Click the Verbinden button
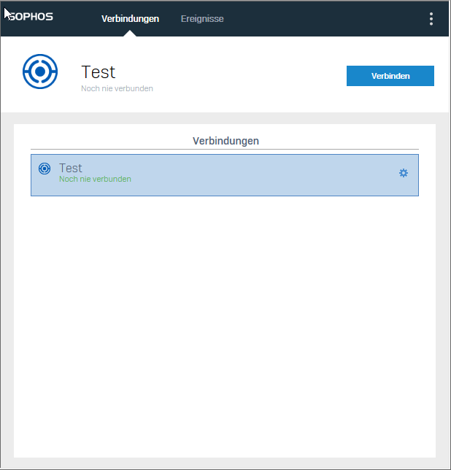This screenshot has width=451, height=470. pos(390,76)
